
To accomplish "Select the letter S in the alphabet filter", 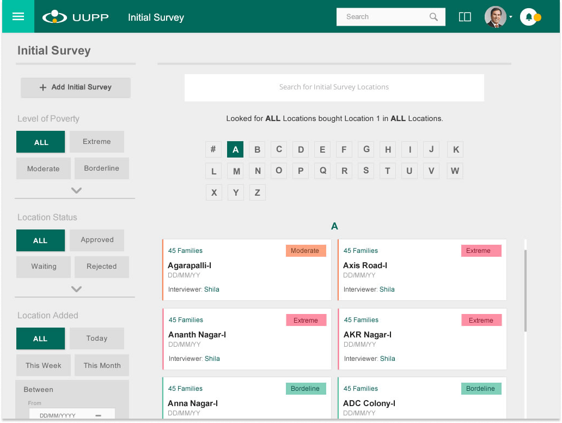I will pyautogui.click(x=366, y=171).
